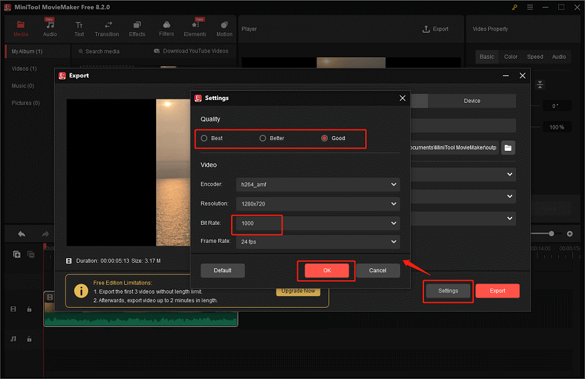585x379 pixels.
Task: Select the Better quality radio button
Action: [262, 138]
